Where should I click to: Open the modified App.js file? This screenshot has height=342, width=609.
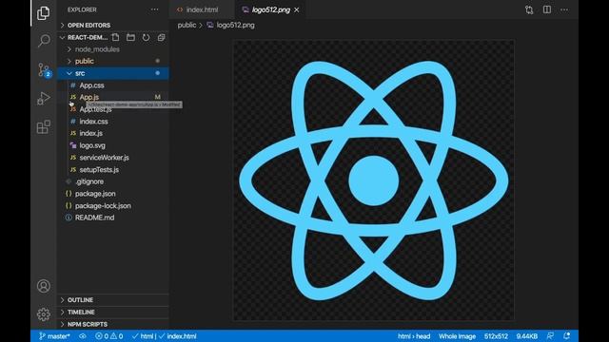tap(113, 97)
